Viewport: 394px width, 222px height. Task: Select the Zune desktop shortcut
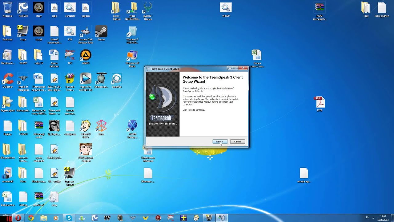[101, 128]
